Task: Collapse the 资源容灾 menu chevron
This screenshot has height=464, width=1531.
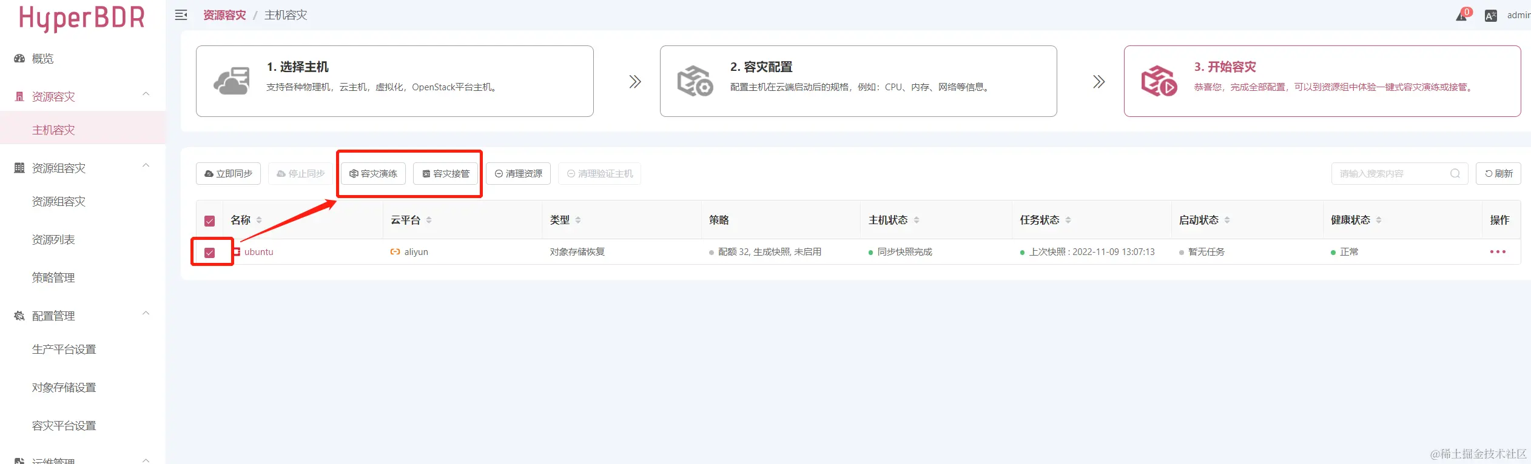Action: (x=146, y=94)
